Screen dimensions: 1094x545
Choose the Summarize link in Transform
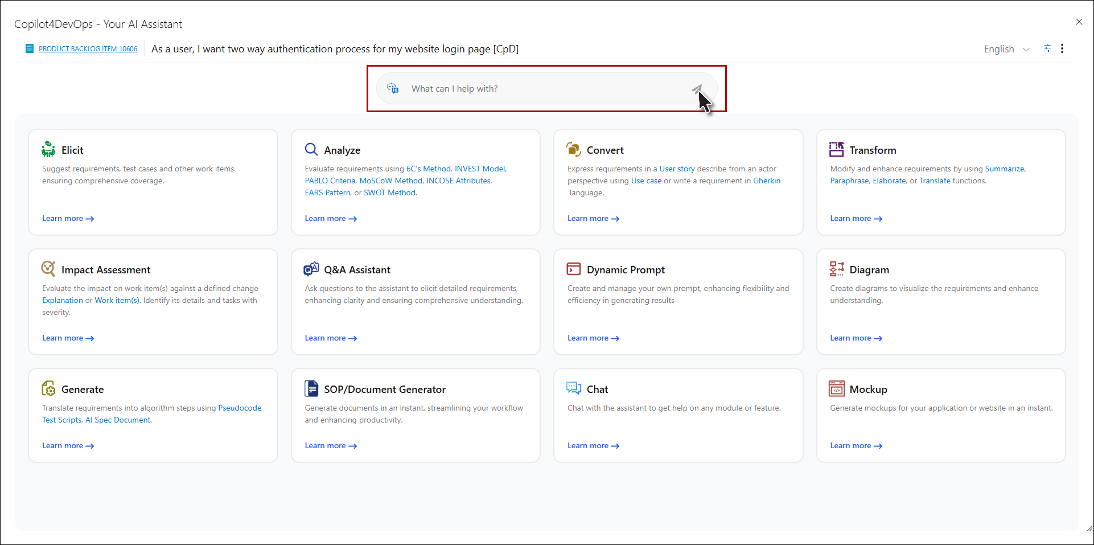[x=1004, y=169]
